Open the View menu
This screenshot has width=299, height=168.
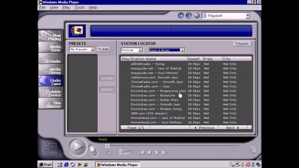[54, 7]
